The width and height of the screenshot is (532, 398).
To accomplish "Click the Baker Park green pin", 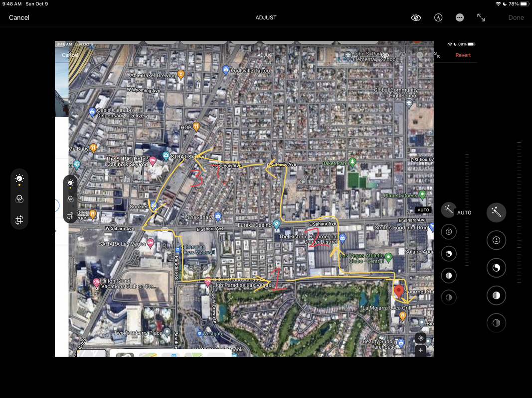I will tap(353, 163).
